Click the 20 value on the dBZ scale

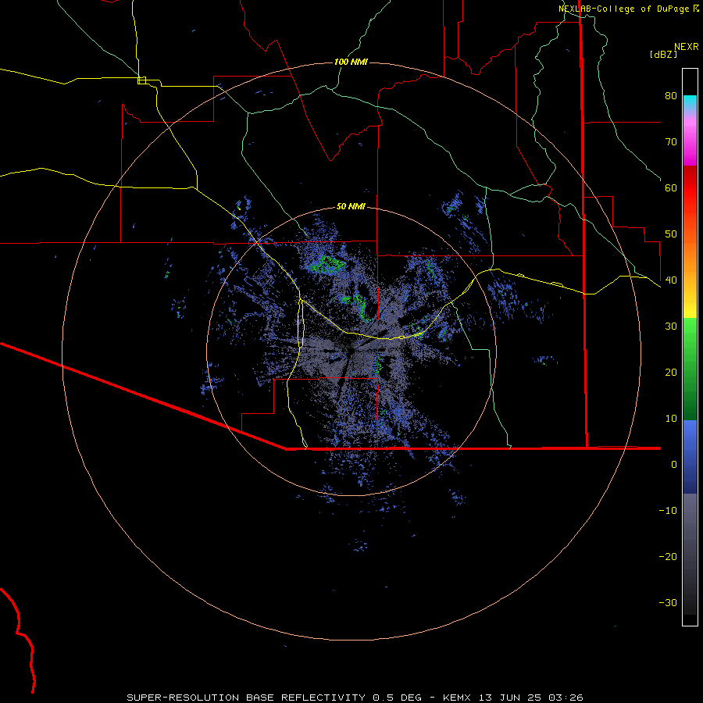pos(671,373)
